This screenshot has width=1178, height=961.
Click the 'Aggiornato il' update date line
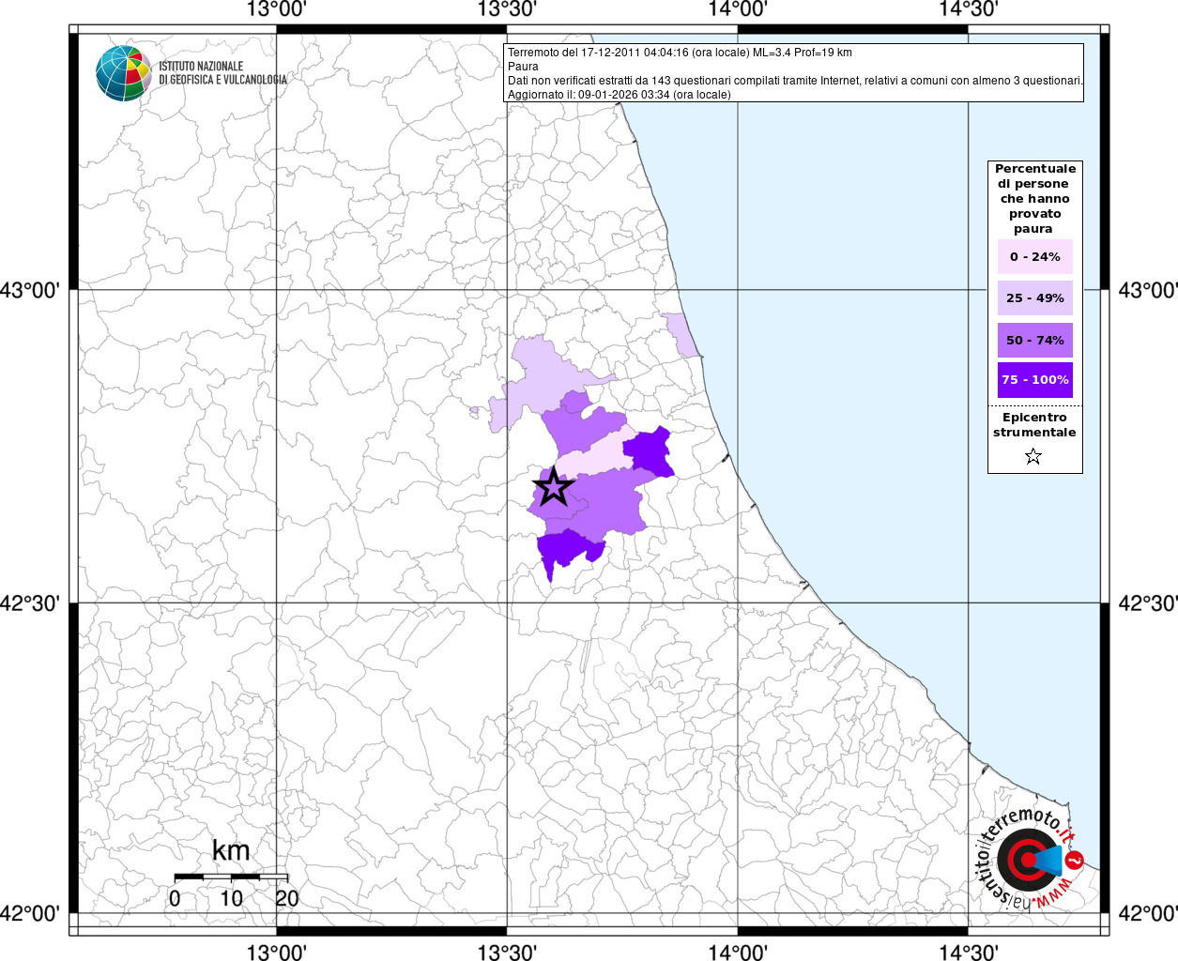[x=619, y=95]
